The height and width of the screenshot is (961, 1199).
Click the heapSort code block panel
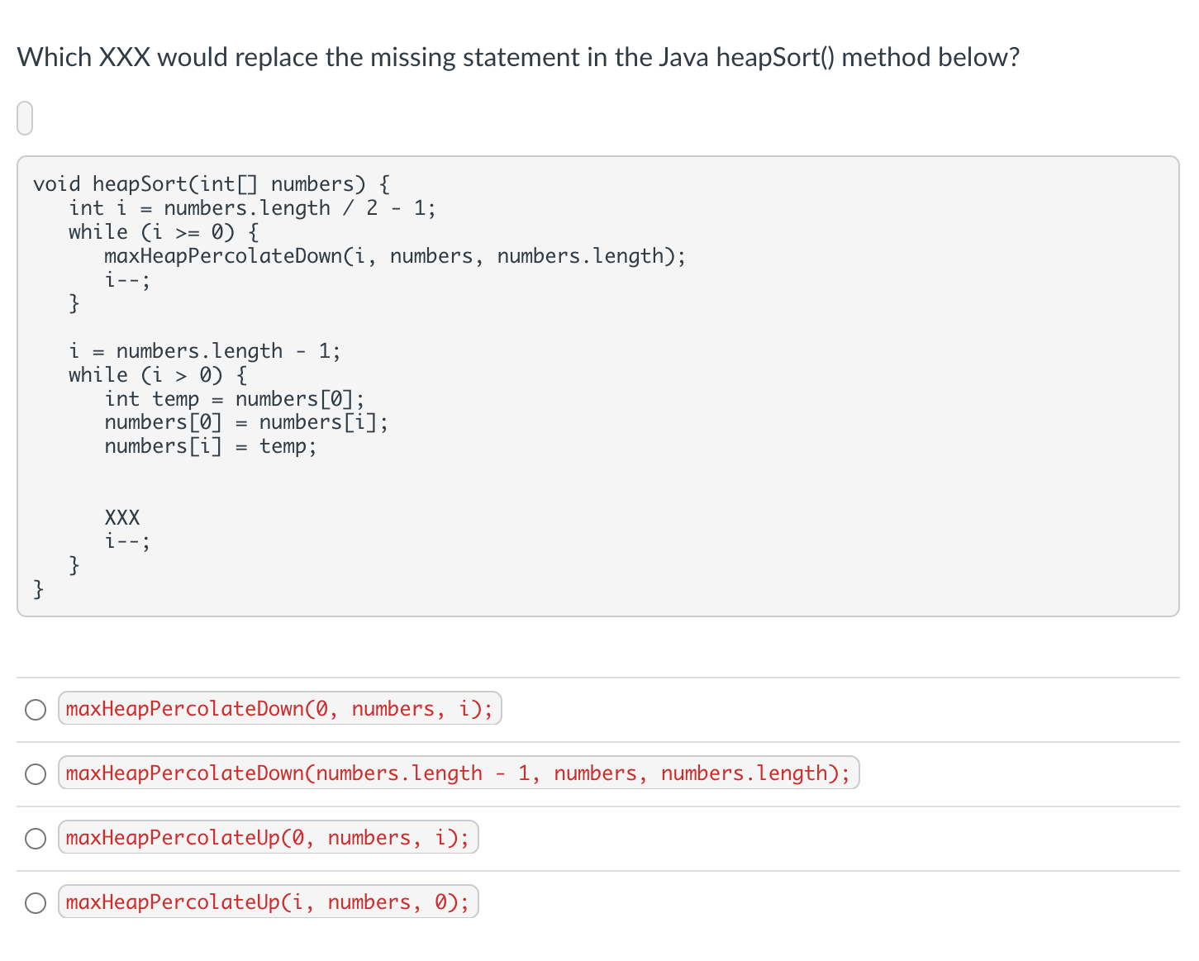[598, 384]
